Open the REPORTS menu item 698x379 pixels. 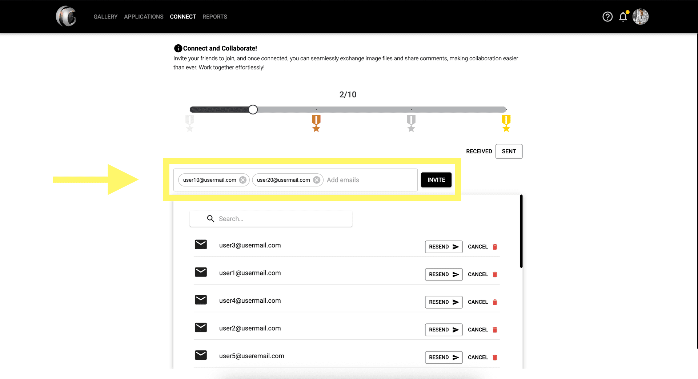(214, 16)
